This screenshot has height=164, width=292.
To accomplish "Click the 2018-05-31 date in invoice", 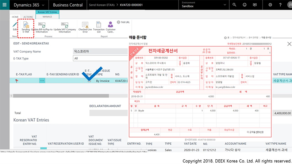I will 137,96.
